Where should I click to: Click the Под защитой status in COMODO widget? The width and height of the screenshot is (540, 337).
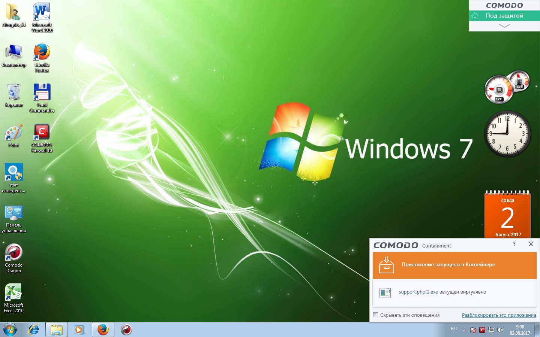click(504, 16)
